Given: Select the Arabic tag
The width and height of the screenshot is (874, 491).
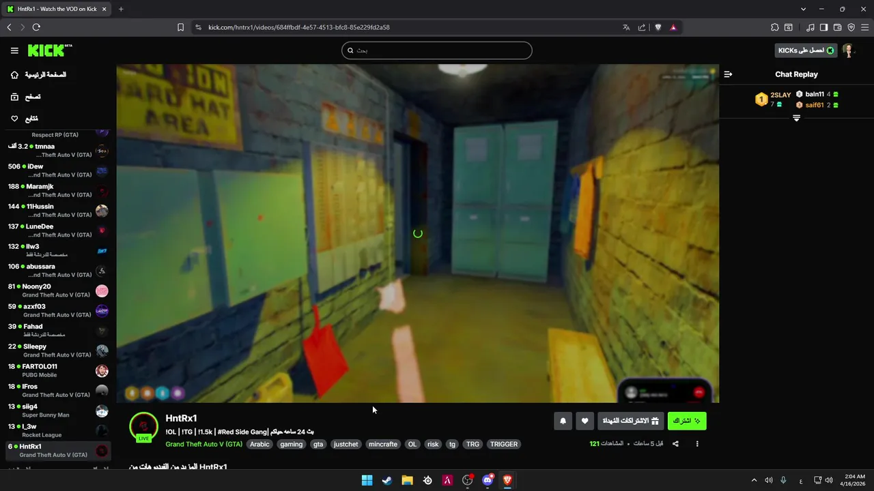Looking at the screenshot, I should tap(259, 444).
